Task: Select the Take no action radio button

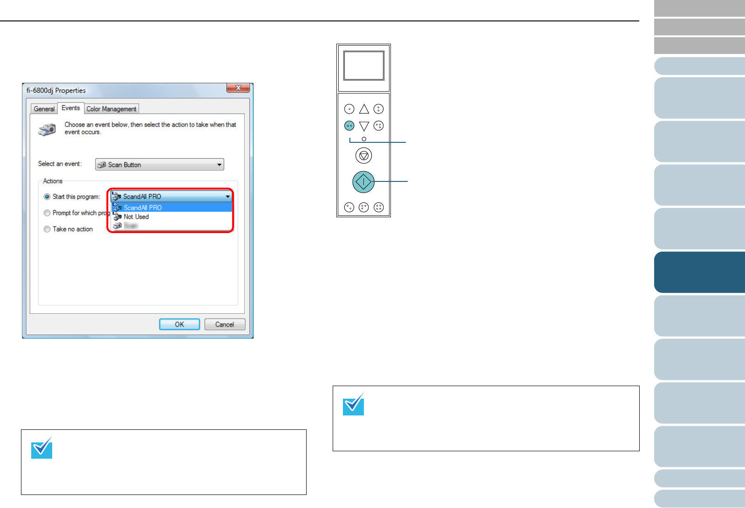Action: point(47,229)
